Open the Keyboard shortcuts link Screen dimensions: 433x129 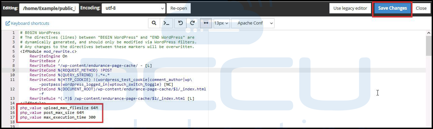pyautogui.click(x=28, y=23)
